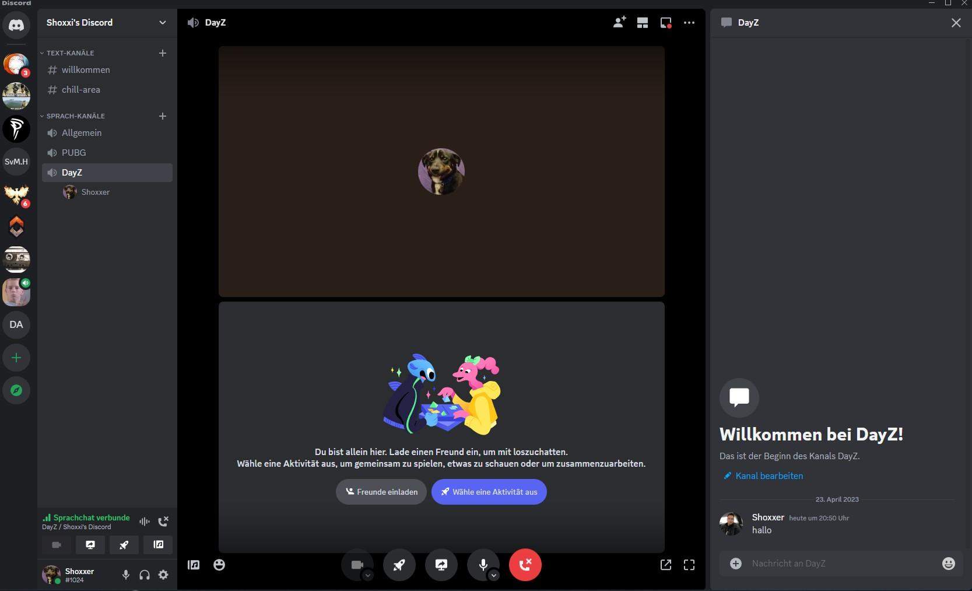The height and width of the screenshot is (591, 972).
Task: Mute microphone in call controls
Action: point(483,565)
